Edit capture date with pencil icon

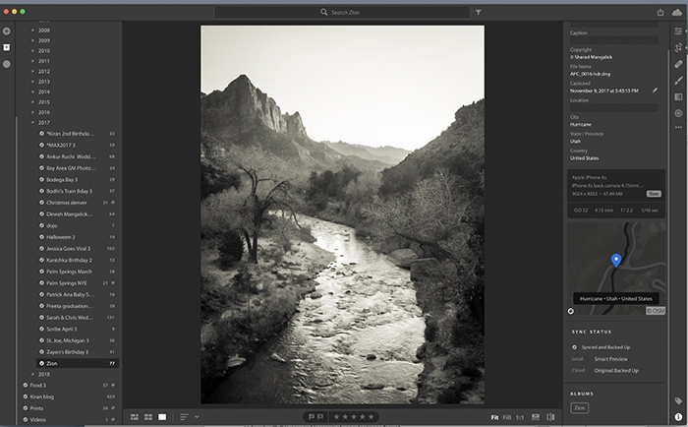(x=655, y=91)
